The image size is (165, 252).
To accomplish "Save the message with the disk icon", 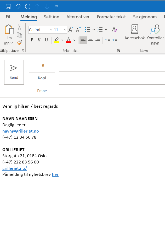I will pos(8,7).
